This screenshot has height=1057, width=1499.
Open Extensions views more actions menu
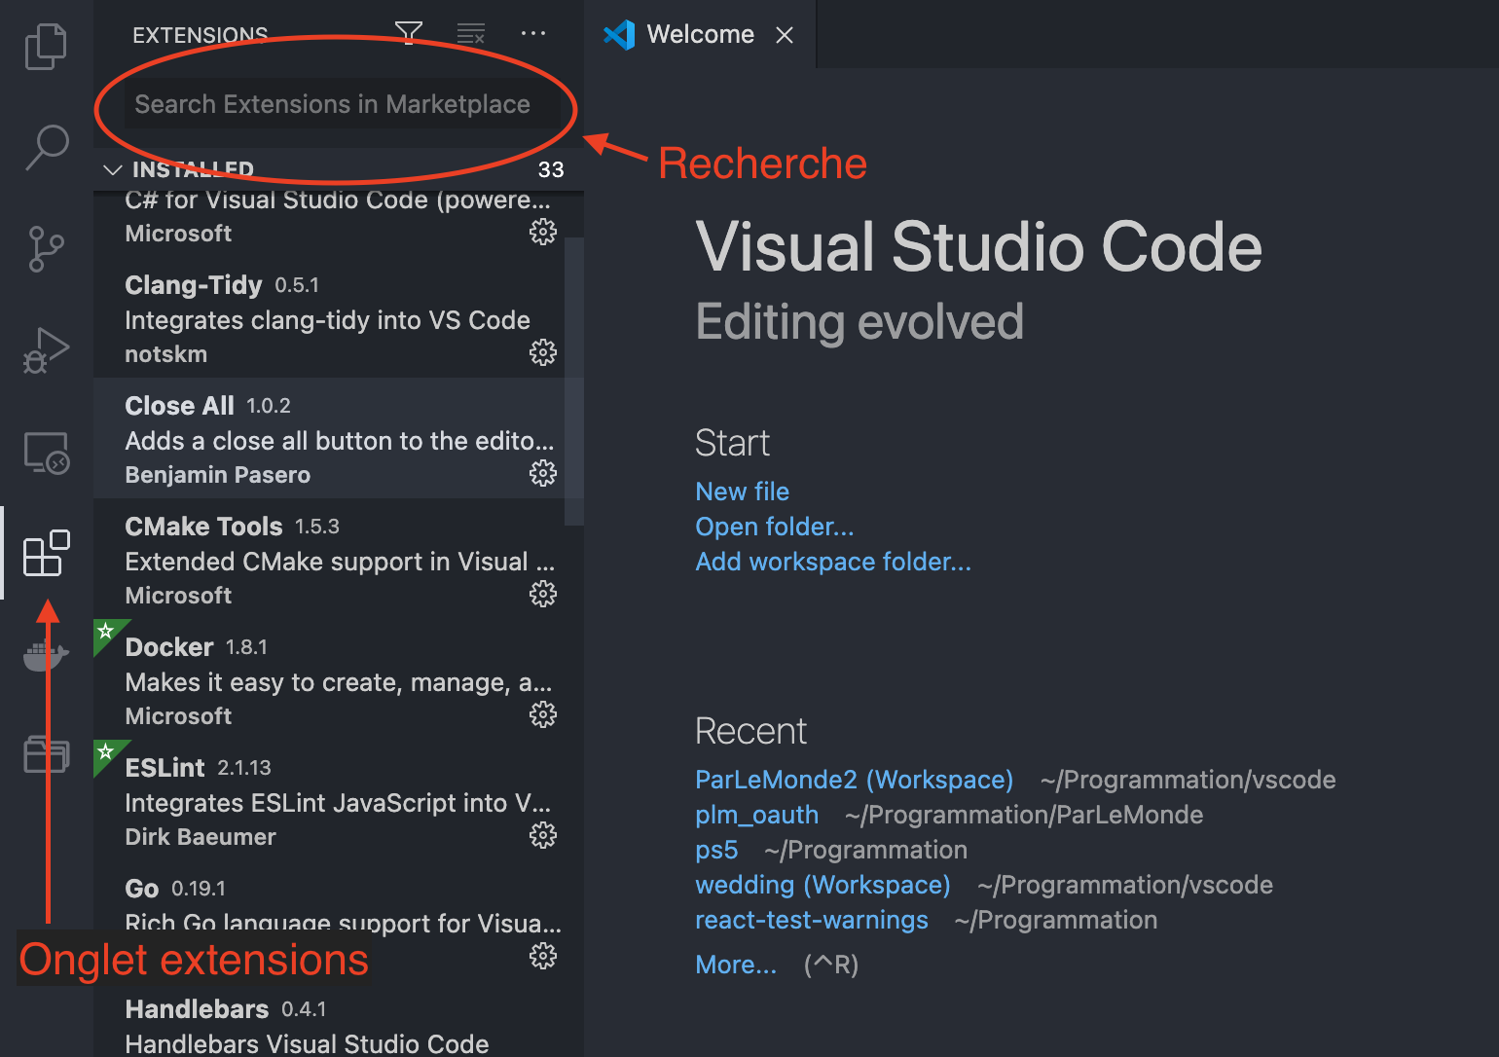533,33
